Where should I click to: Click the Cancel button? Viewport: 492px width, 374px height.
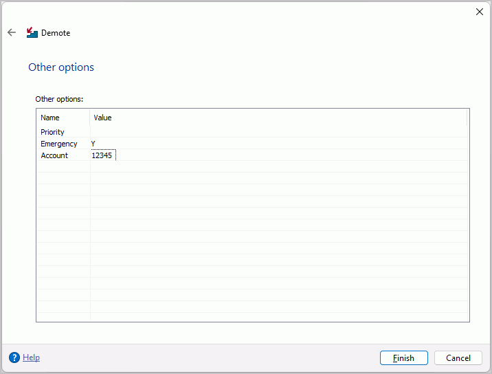[458, 358]
